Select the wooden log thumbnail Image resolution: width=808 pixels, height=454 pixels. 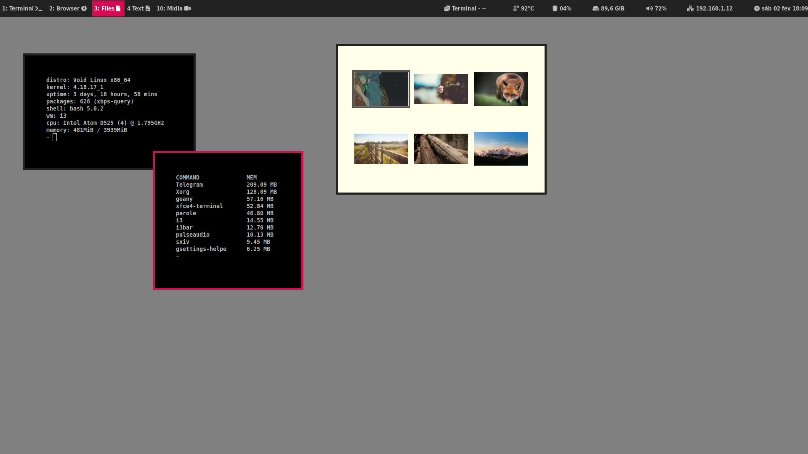point(441,149)
